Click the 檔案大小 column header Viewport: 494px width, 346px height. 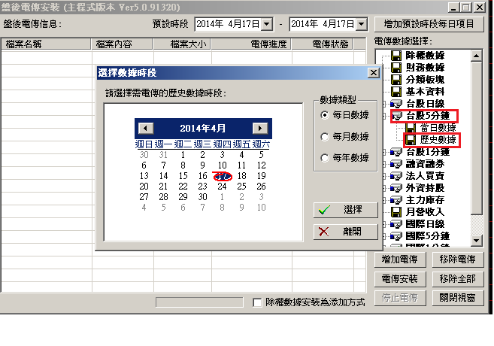click(x=183, y=44)
